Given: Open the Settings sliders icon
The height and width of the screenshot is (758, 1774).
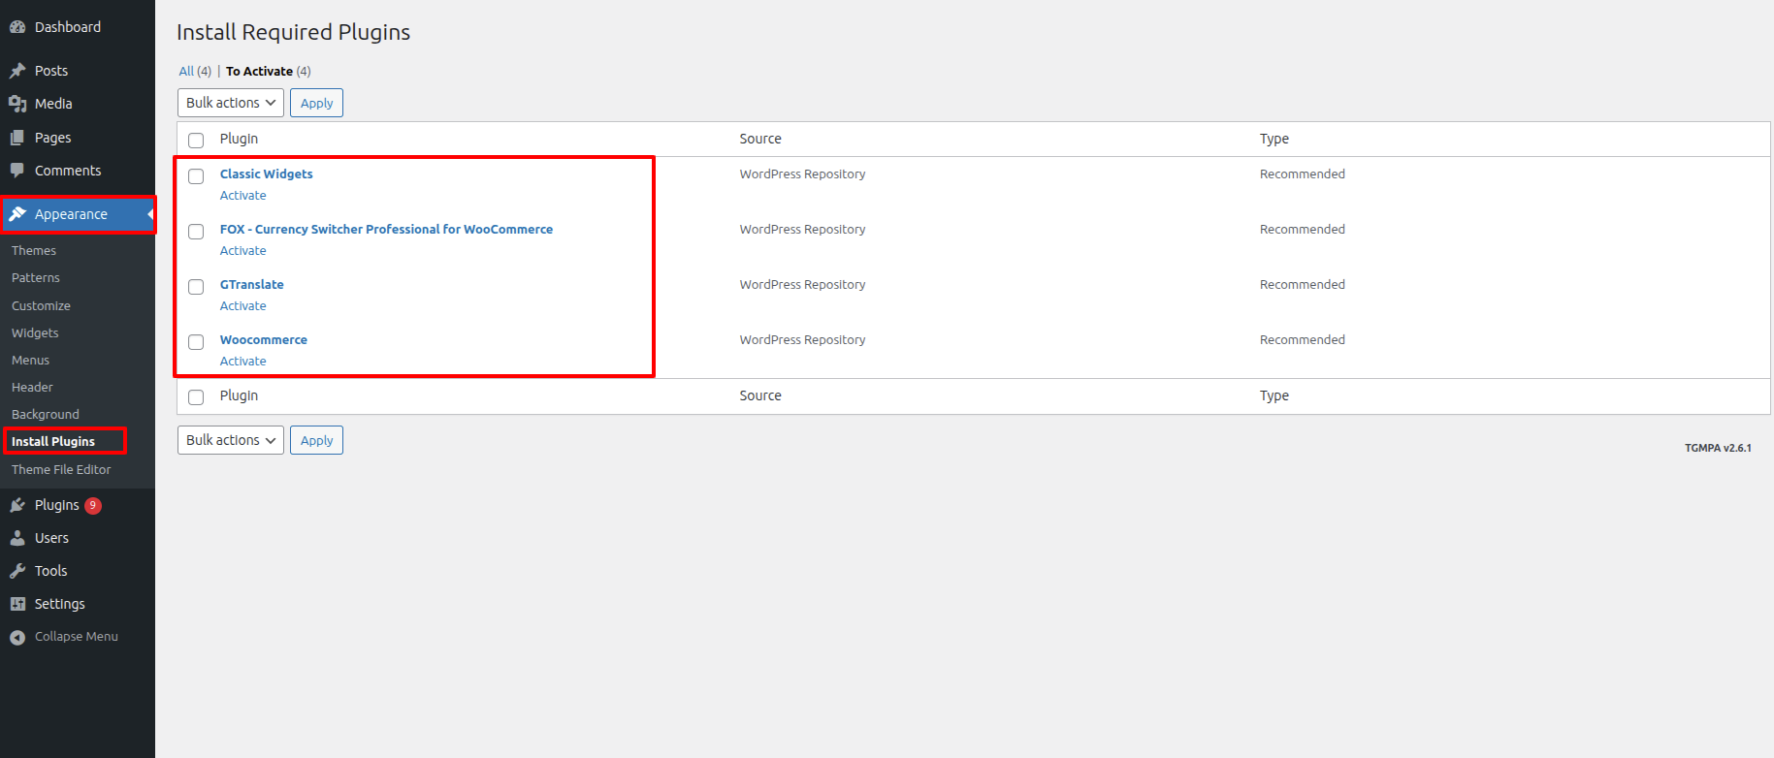Looking at the screenshot, I should (x=17, y=604).
